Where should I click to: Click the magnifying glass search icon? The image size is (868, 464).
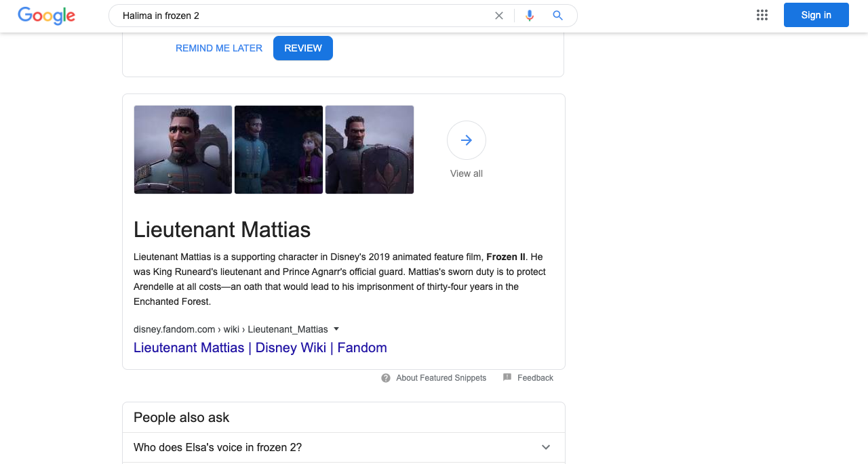tap(558, 16)
